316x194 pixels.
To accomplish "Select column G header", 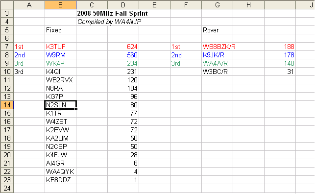I will [217, 4].
